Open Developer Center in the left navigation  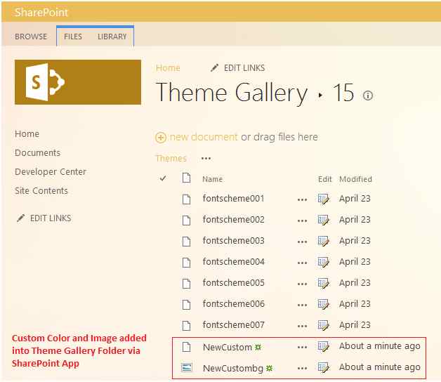coord(51,172)
